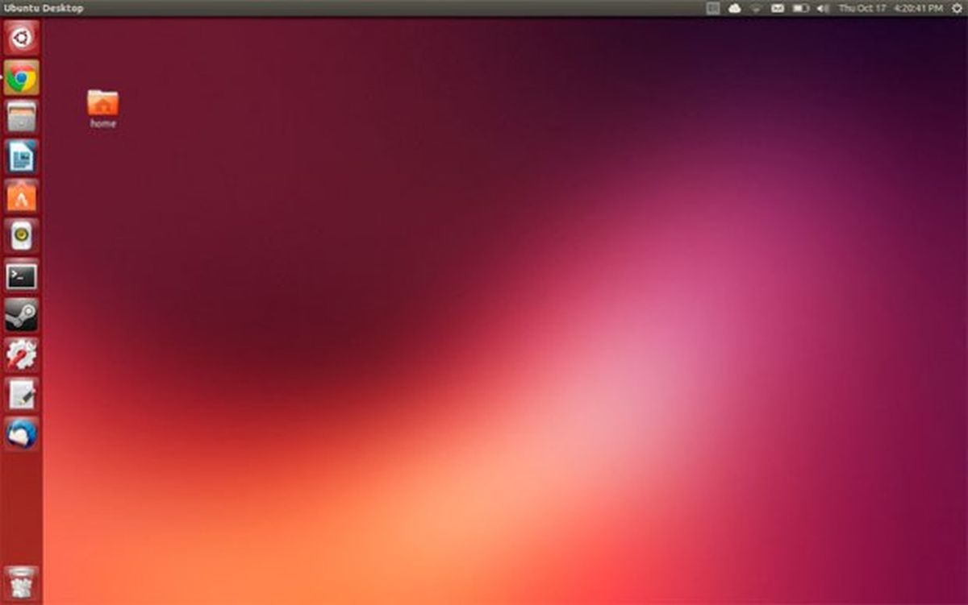The height and width of the screenshot is (605, 968).
Task: Launch LibreOffice Writer
Action: pos(20,157)
